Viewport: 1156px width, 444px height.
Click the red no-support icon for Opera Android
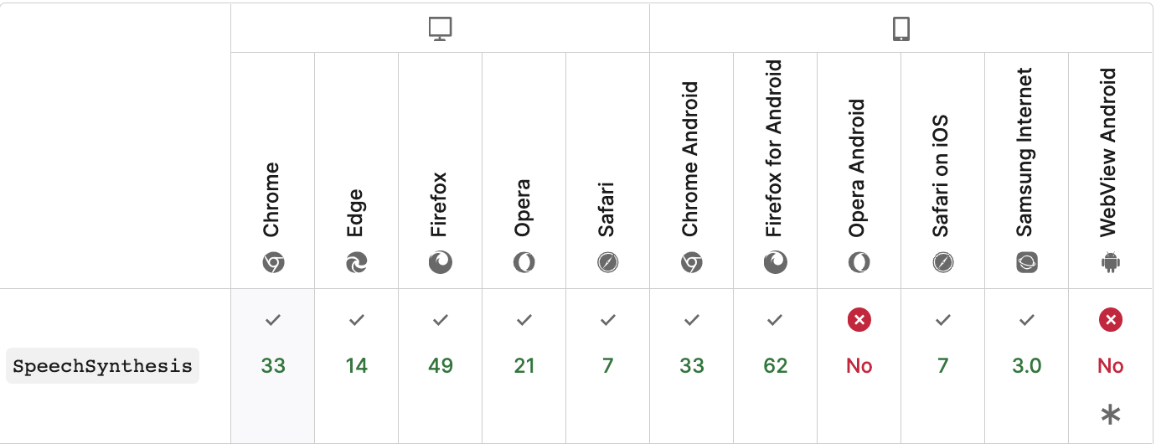859,319
